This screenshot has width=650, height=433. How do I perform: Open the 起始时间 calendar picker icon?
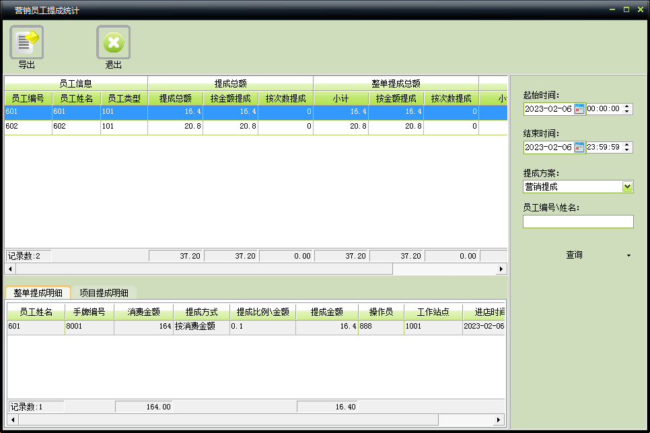(579, 108)
